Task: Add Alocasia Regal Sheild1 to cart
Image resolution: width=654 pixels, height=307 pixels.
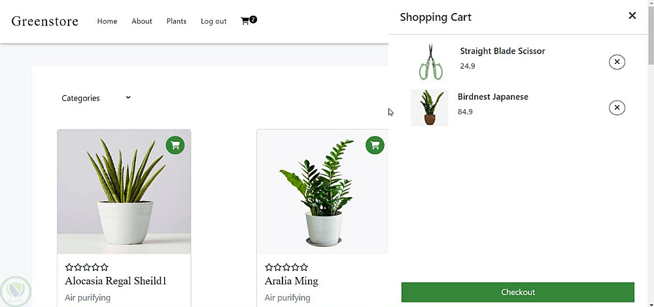Action: [175, 145]
